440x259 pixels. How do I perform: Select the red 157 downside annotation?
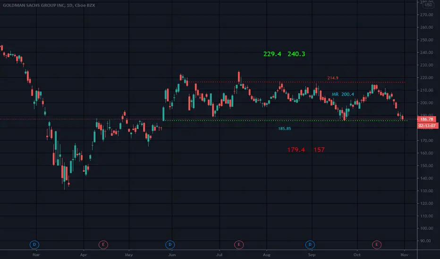(319, 150)
